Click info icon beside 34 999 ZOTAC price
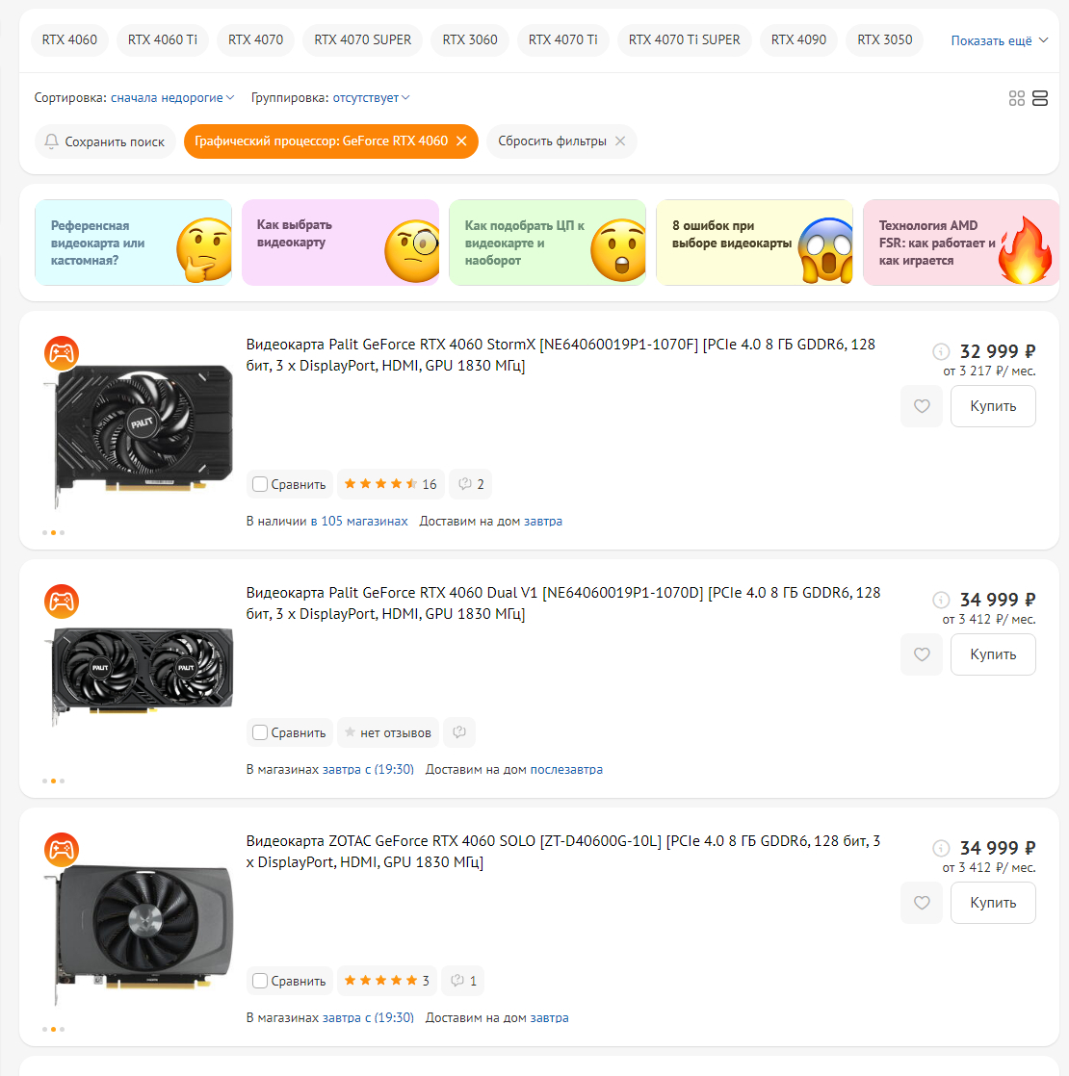This screenshot has height=1076, width=1069. tap(941, 849)
